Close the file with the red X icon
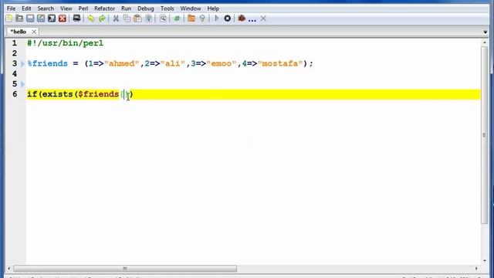This screenshot has width=494, height=278. click(x=63, y=19)
